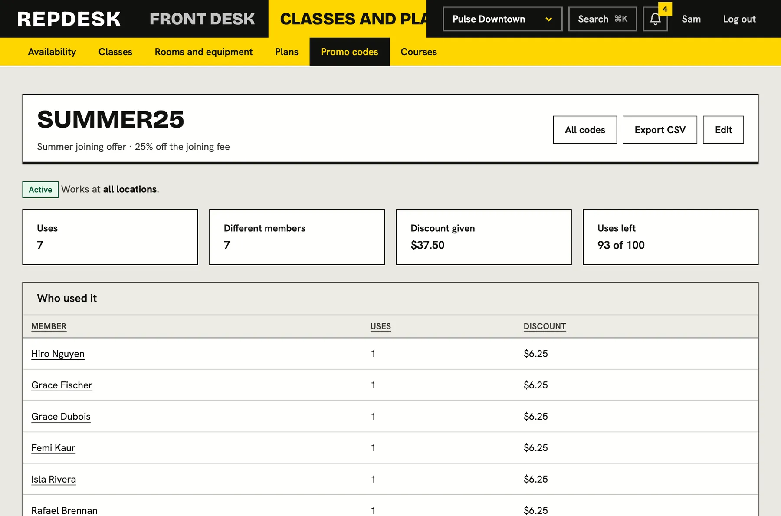Sort table by Uses column
781x516 pixels.
pos(381,326)
